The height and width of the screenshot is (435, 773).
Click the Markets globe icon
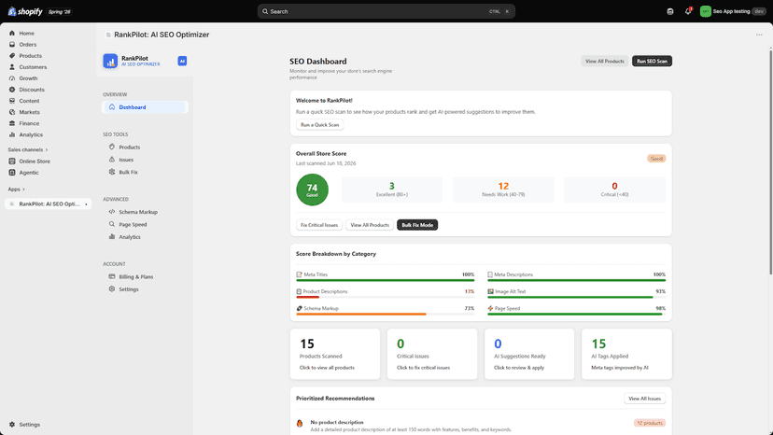pyautogui.click(x=12, y=112)
